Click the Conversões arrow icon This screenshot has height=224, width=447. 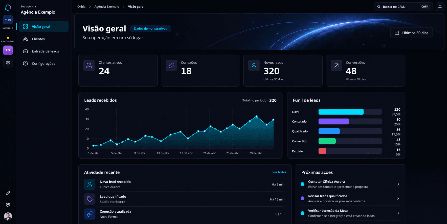[337, 66]
